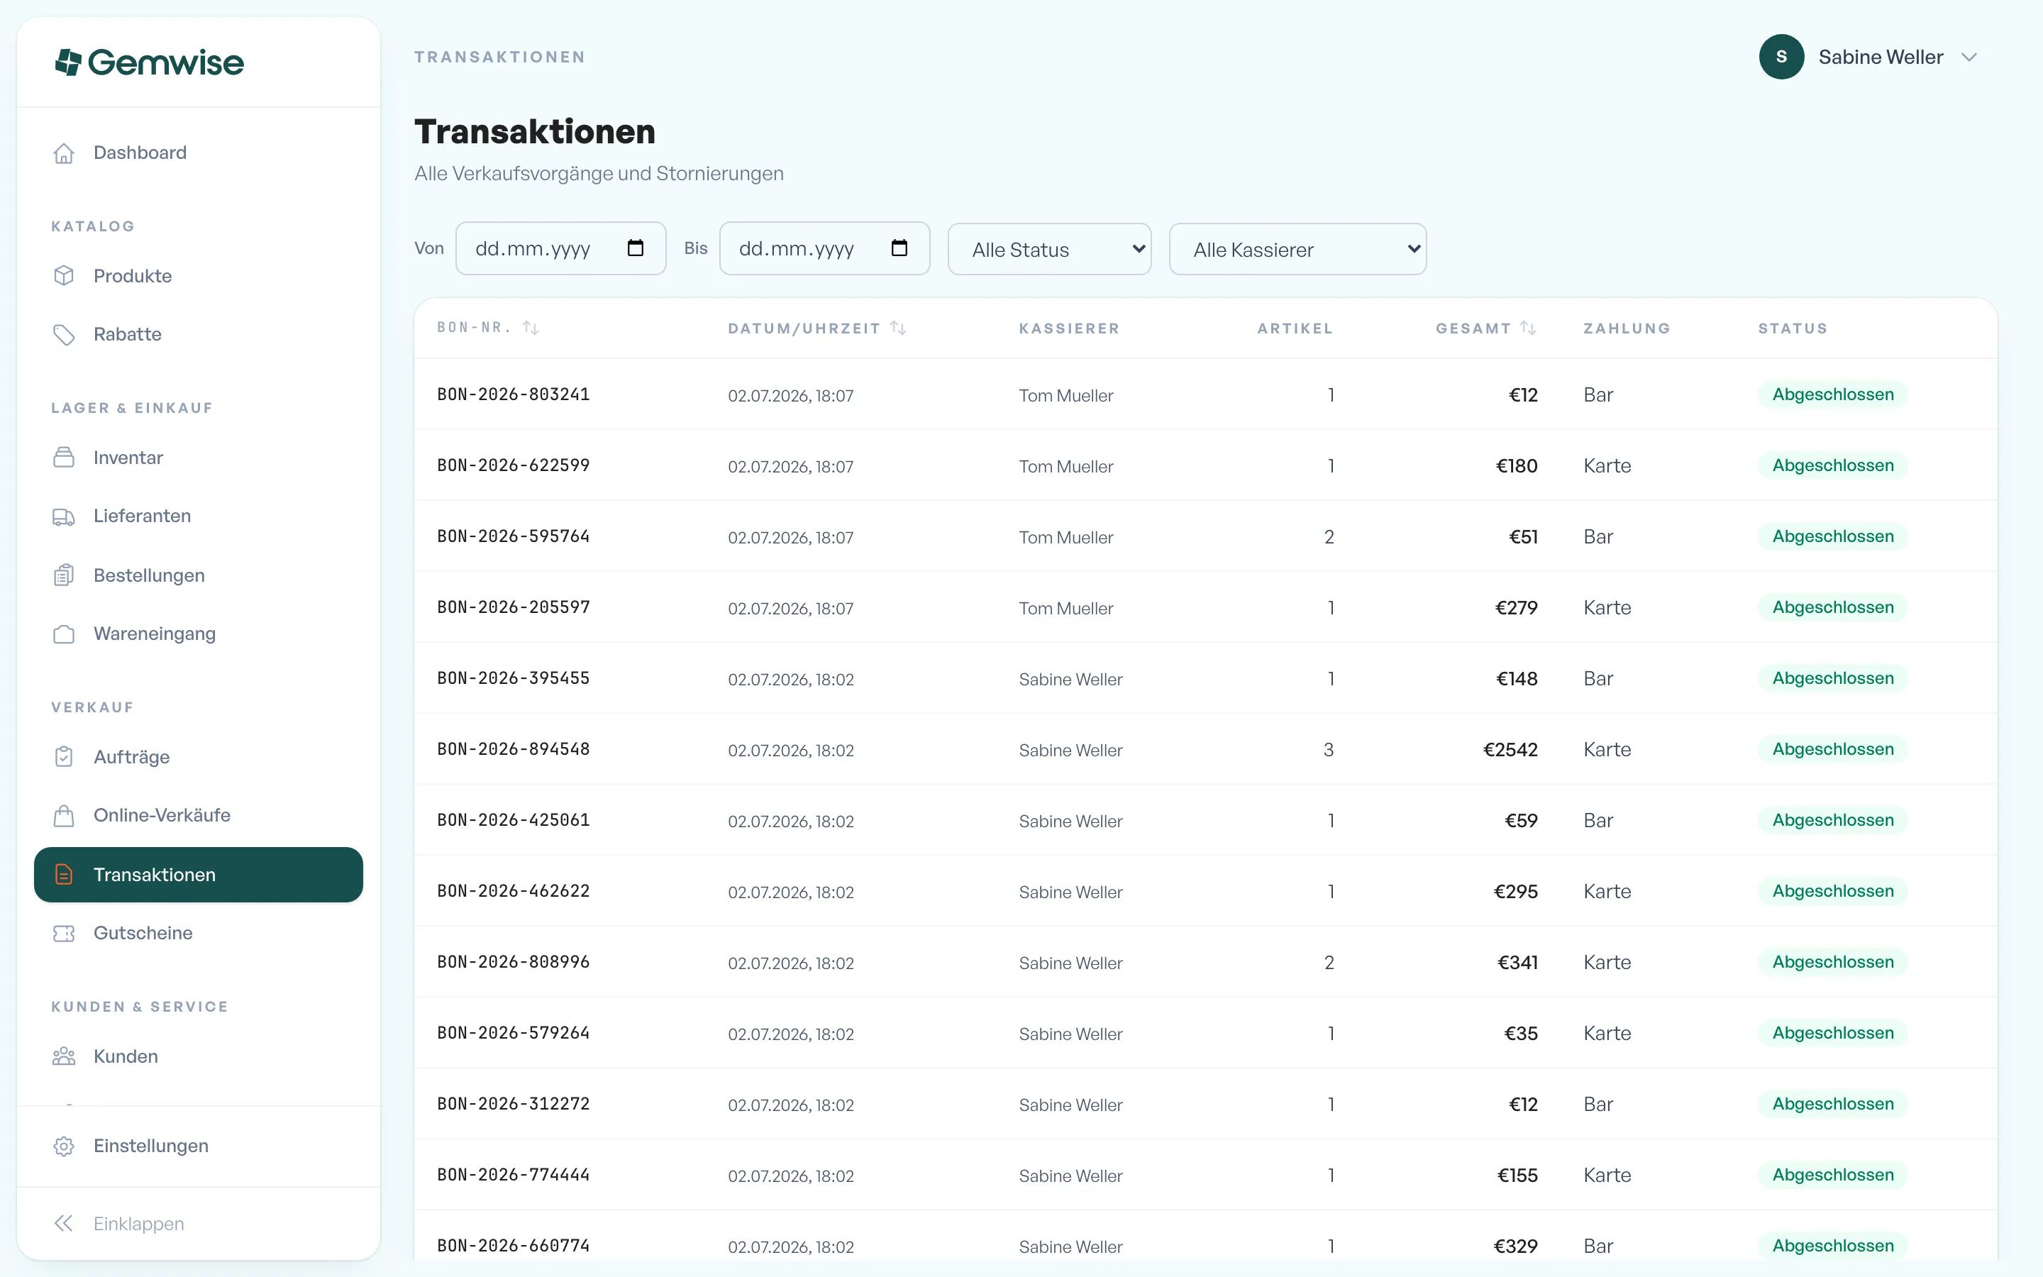Open receipt BON-2026-425061
The width and height of the screenshot is (2043, 1277).
pos(514,820)
